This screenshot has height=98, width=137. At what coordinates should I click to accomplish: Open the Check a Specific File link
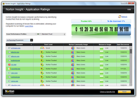(x=107, y=92)
